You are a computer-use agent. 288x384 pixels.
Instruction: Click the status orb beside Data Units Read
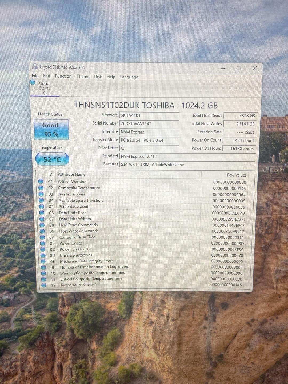(42, 213)
